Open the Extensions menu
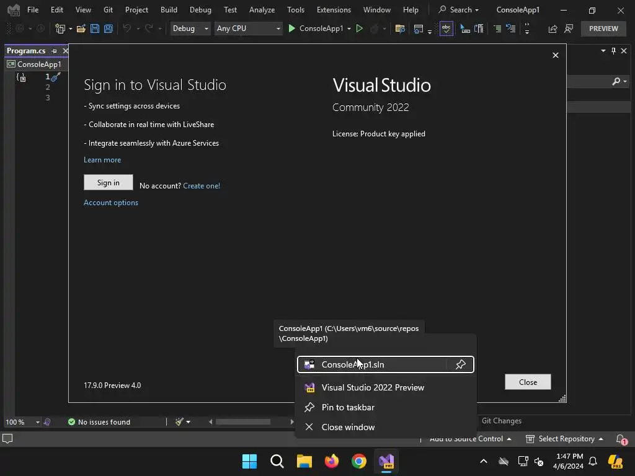 coord(334,10)
